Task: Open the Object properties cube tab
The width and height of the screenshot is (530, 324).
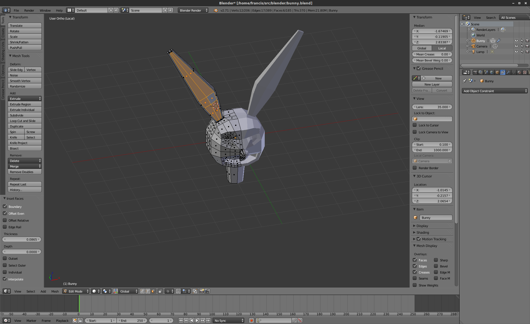Action: coord(497,72)
